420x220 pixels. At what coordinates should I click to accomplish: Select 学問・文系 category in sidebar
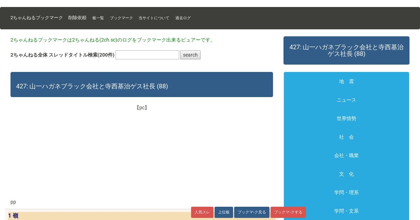(x=346, y=211)
